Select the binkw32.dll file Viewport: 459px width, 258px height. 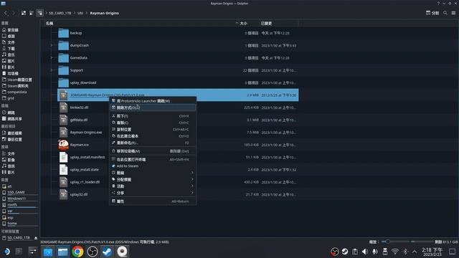79,107
